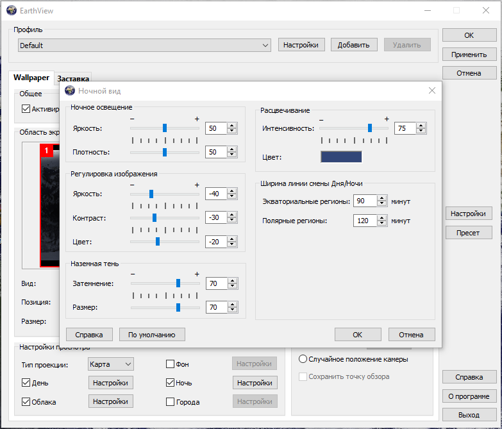Click the Пресет button
502x429 pixels.
click(x=469, y=233)
